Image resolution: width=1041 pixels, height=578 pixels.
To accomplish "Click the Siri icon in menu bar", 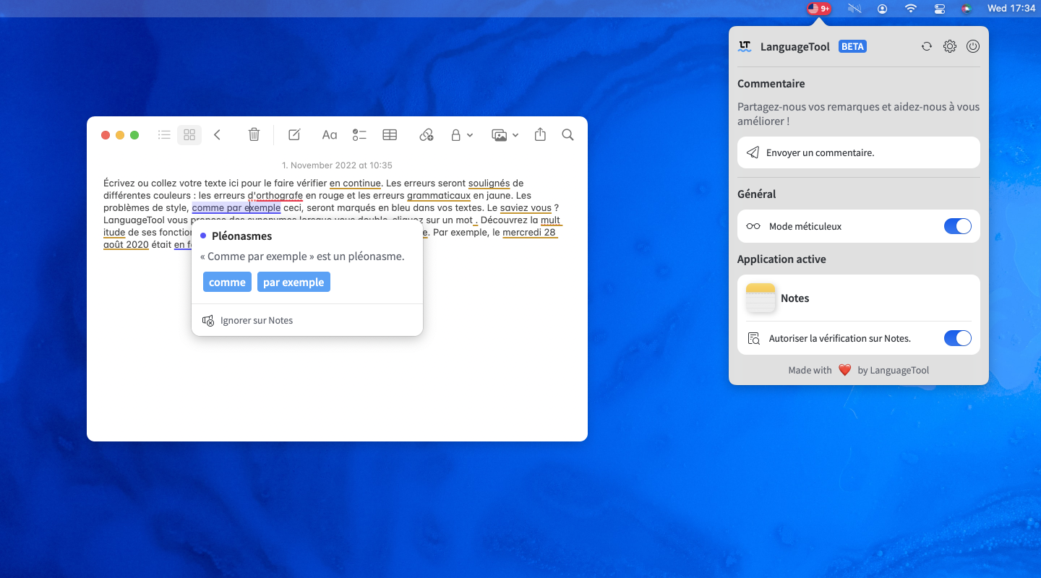I will 967,9.
